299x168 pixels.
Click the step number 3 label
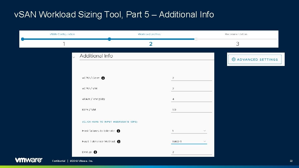(238, 44)
